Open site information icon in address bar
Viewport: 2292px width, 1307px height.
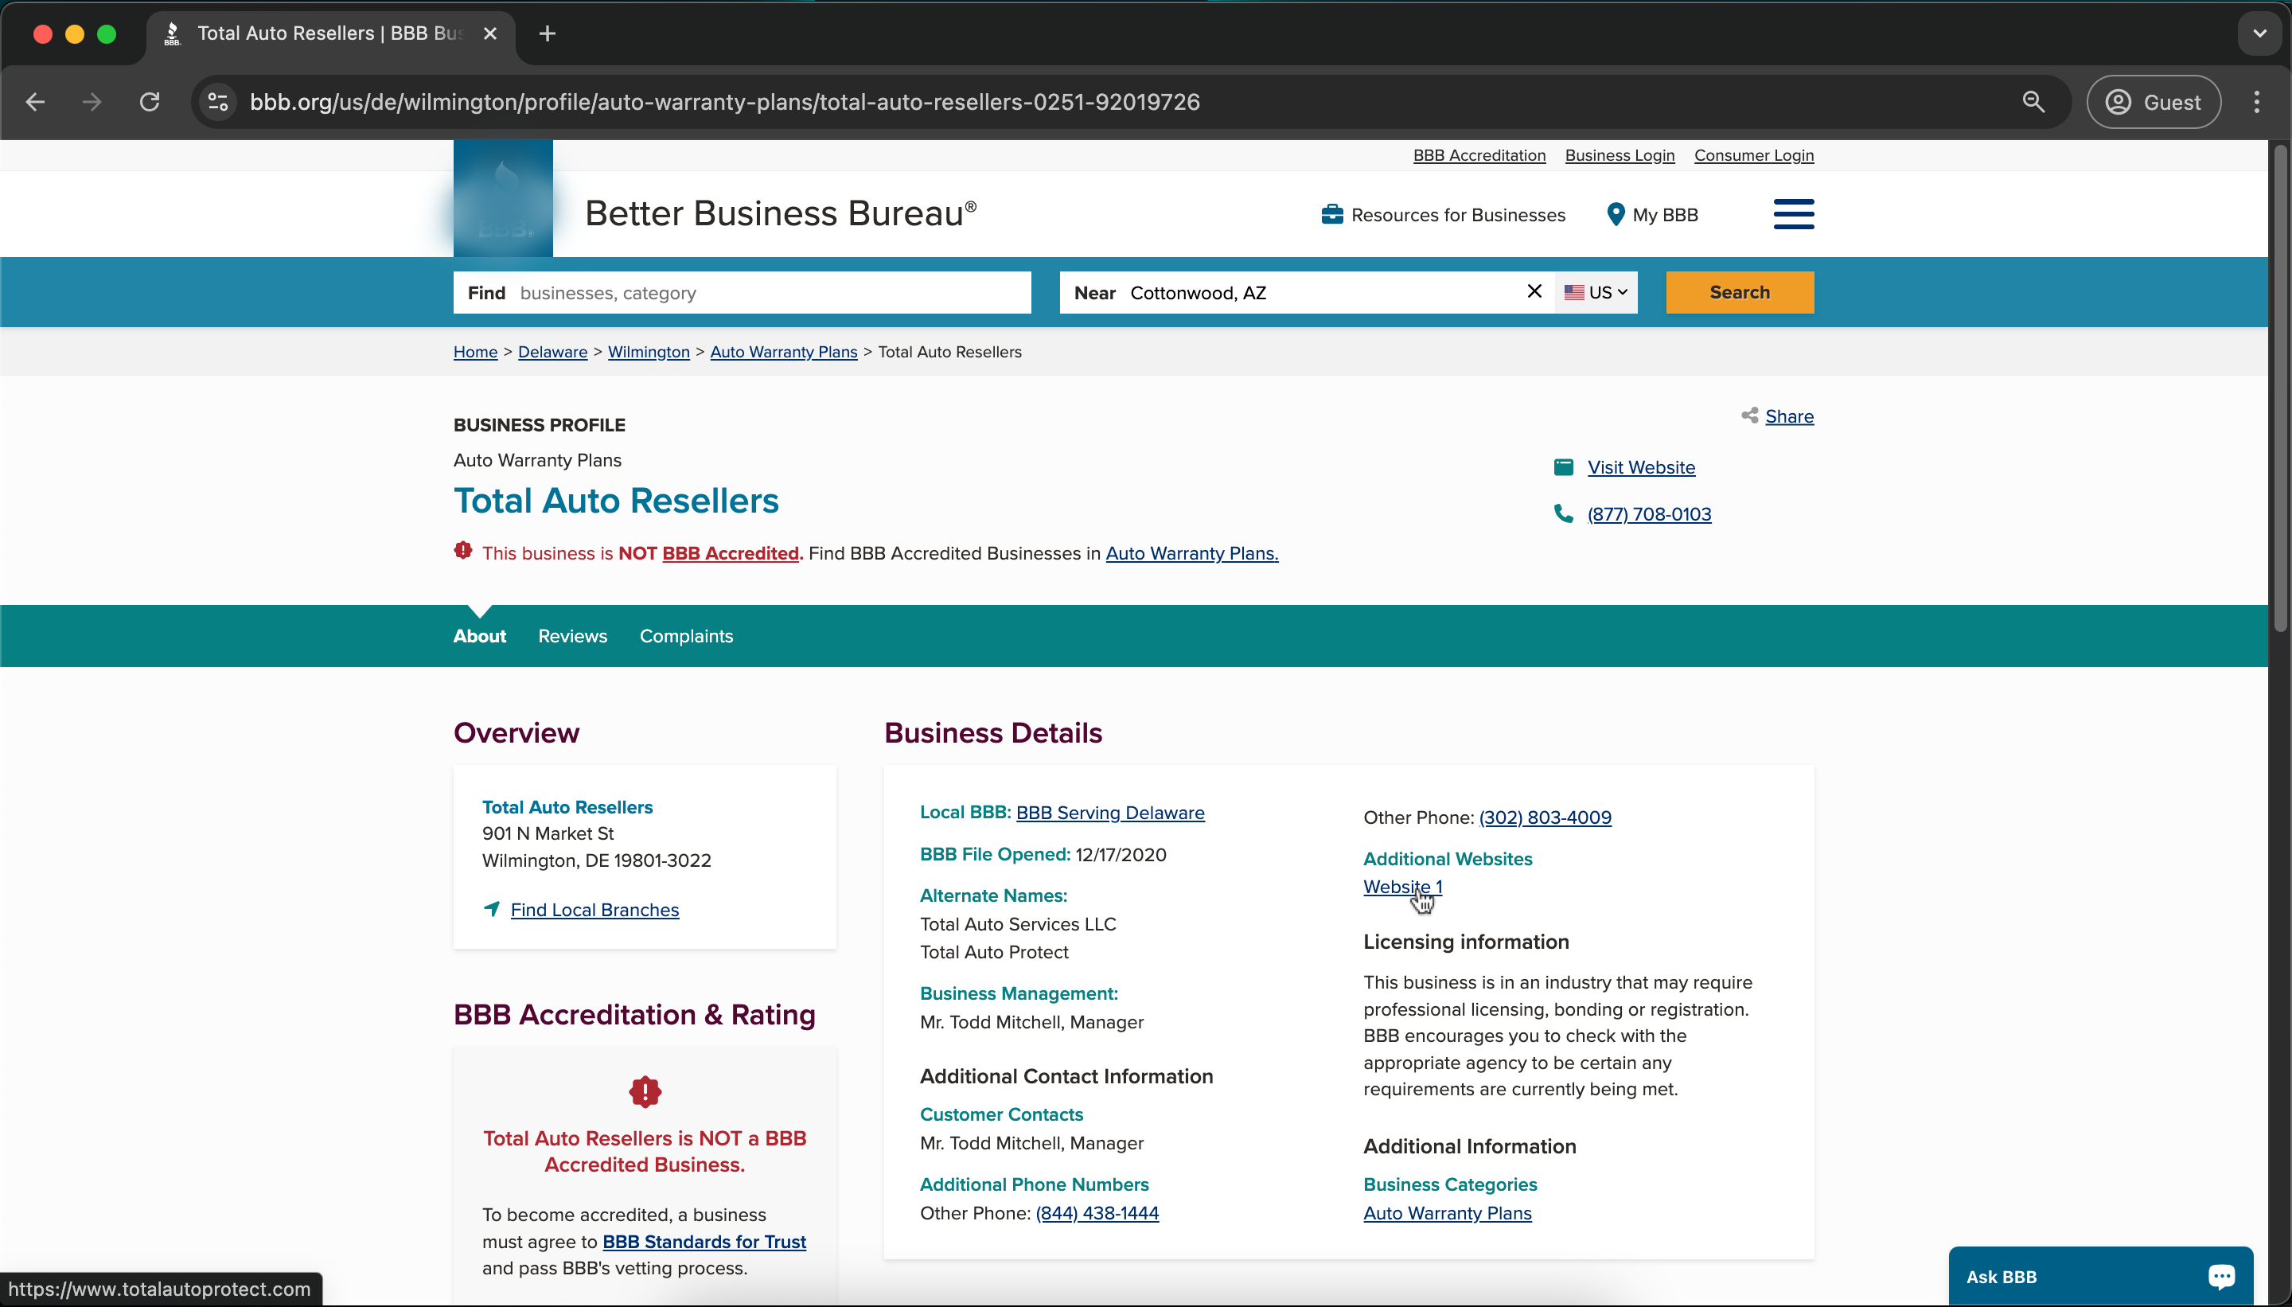coord(218,103)
